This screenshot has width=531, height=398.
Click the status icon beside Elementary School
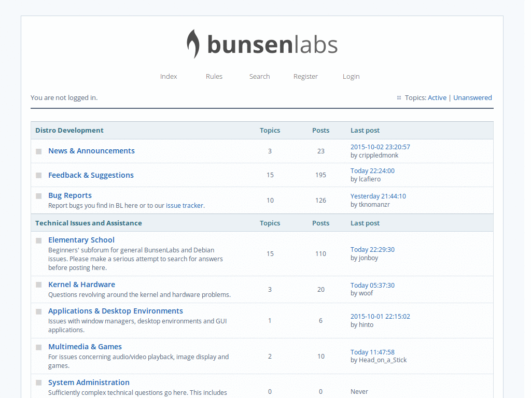click(x=39, y=240)
